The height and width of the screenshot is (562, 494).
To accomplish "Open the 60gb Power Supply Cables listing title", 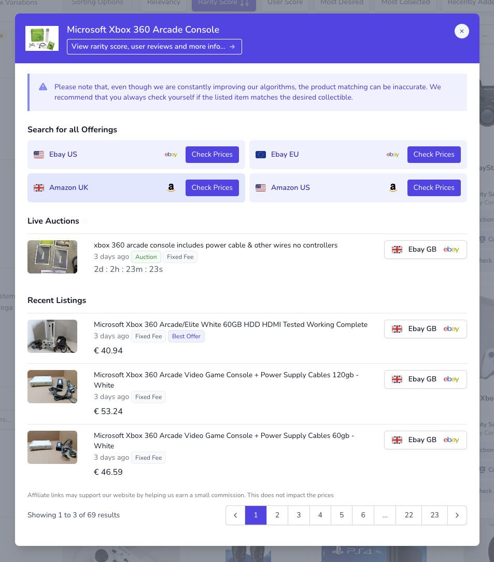I will tap(224, 441).
